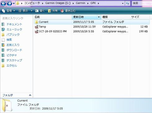Expand arrow after コンピュータ breadcrumb
The height and width of the screenshot is (113, 152).
pos(42,3)
